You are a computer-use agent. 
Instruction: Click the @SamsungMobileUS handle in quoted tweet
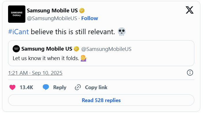(x=106, y=49)
